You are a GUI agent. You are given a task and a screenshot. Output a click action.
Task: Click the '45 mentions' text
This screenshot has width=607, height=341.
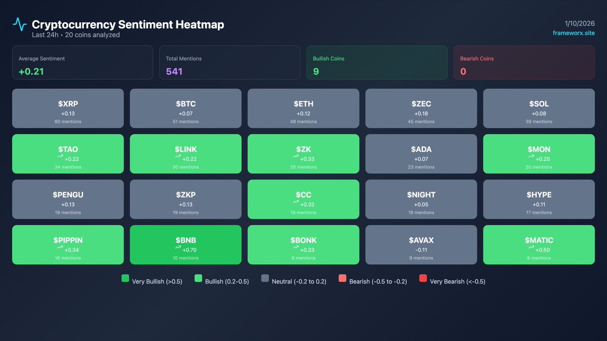pyautogui.click(x=421, y=122)
